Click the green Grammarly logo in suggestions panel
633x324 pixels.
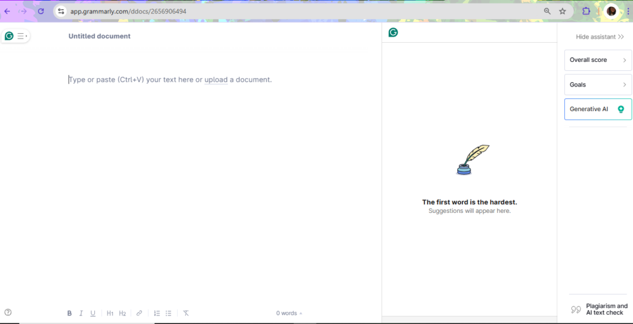point(393,33)
